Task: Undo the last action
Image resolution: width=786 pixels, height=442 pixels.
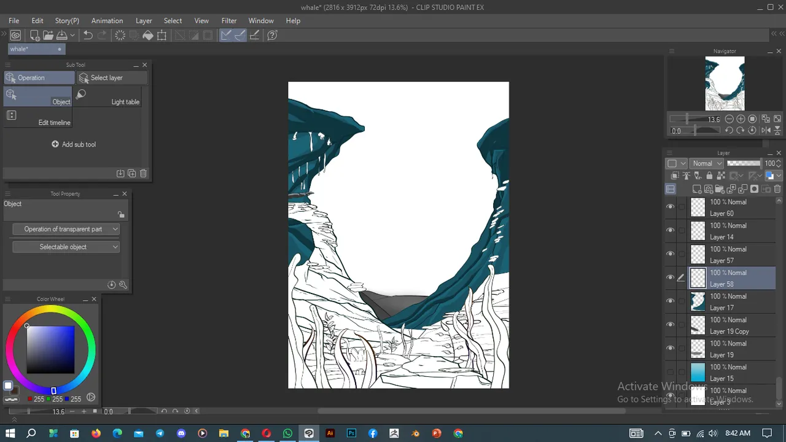Action: pos(88,36)
